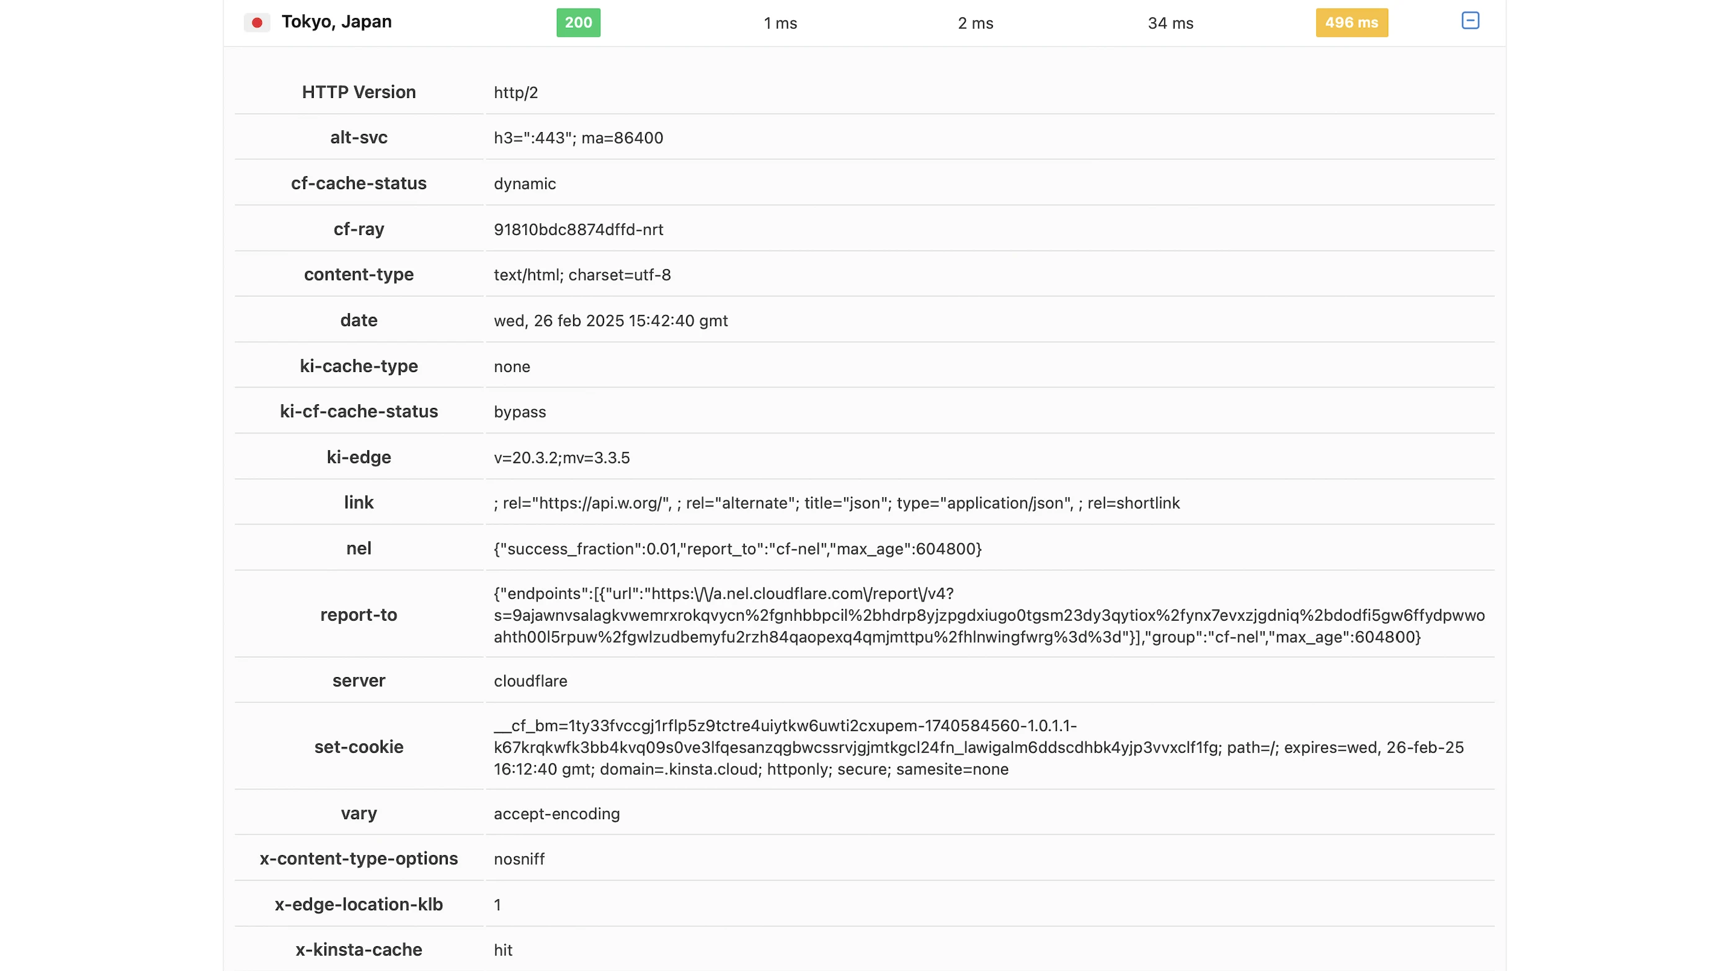Click the cf-cache-status header label
The height and width of the screenshot is (971, 1728).
pos(359,183)
